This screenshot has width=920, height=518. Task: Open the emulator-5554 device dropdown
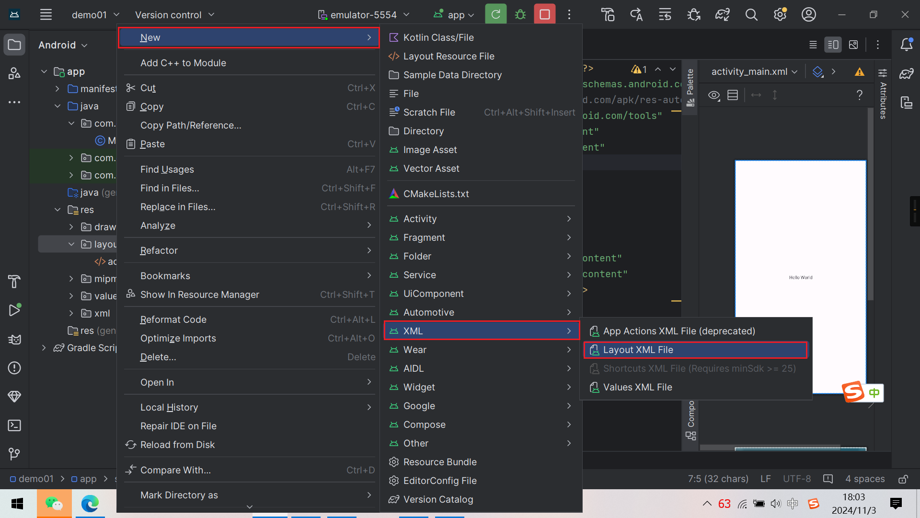point(364,14)
